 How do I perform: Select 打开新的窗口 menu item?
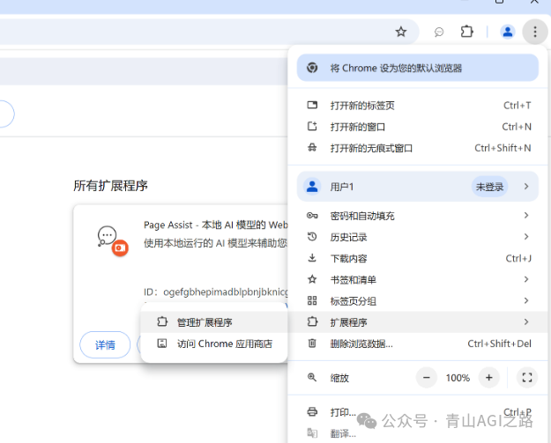(418, 126)
